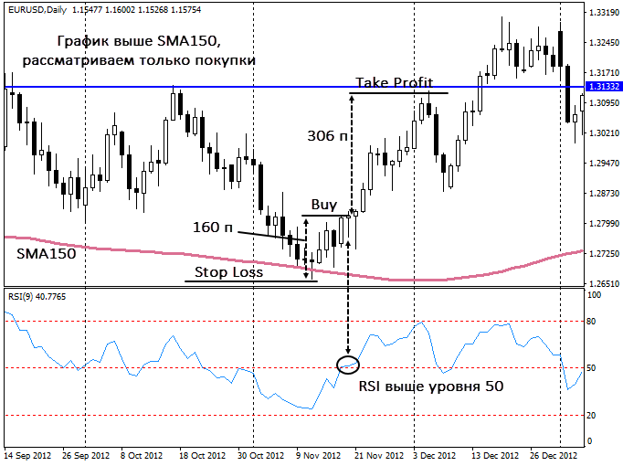Select the SMA150 text label beside pink line

pos(46,254)
